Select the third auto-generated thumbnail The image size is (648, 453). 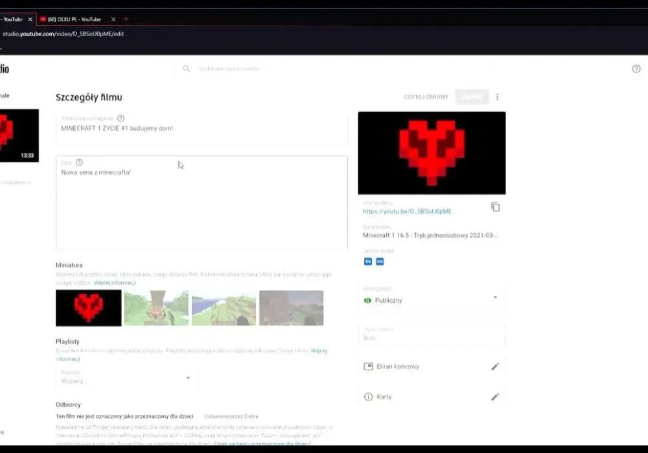pos(224,308)
